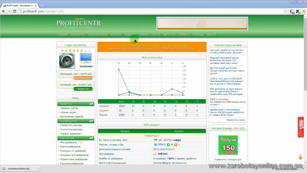This screenshot has width=307, height=173.
Task: Open Серфинг сайтов menu link
Action: [x=69, y=108]
